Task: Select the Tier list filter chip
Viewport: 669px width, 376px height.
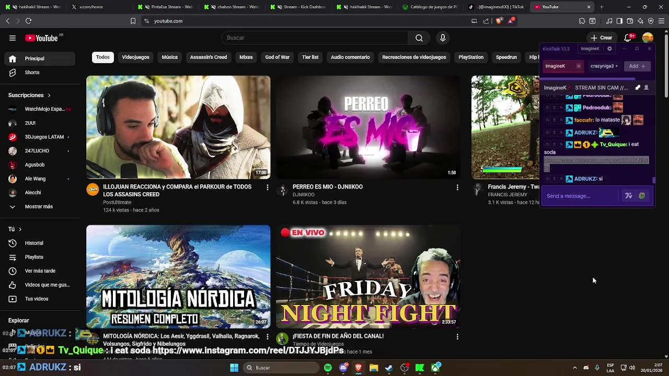Action: pos(310,57)
